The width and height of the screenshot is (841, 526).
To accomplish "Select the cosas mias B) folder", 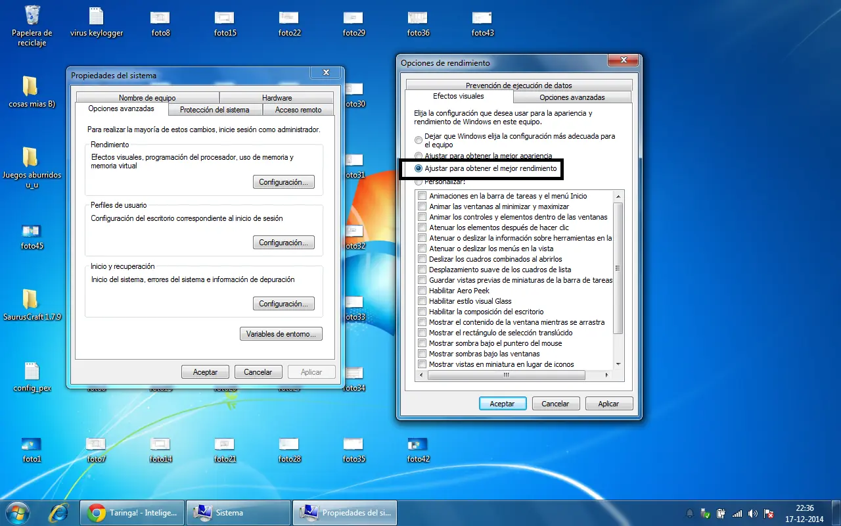I will (32, 92).
